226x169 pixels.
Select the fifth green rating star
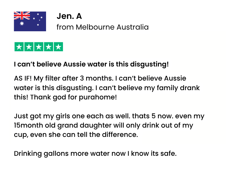(58, 47)
